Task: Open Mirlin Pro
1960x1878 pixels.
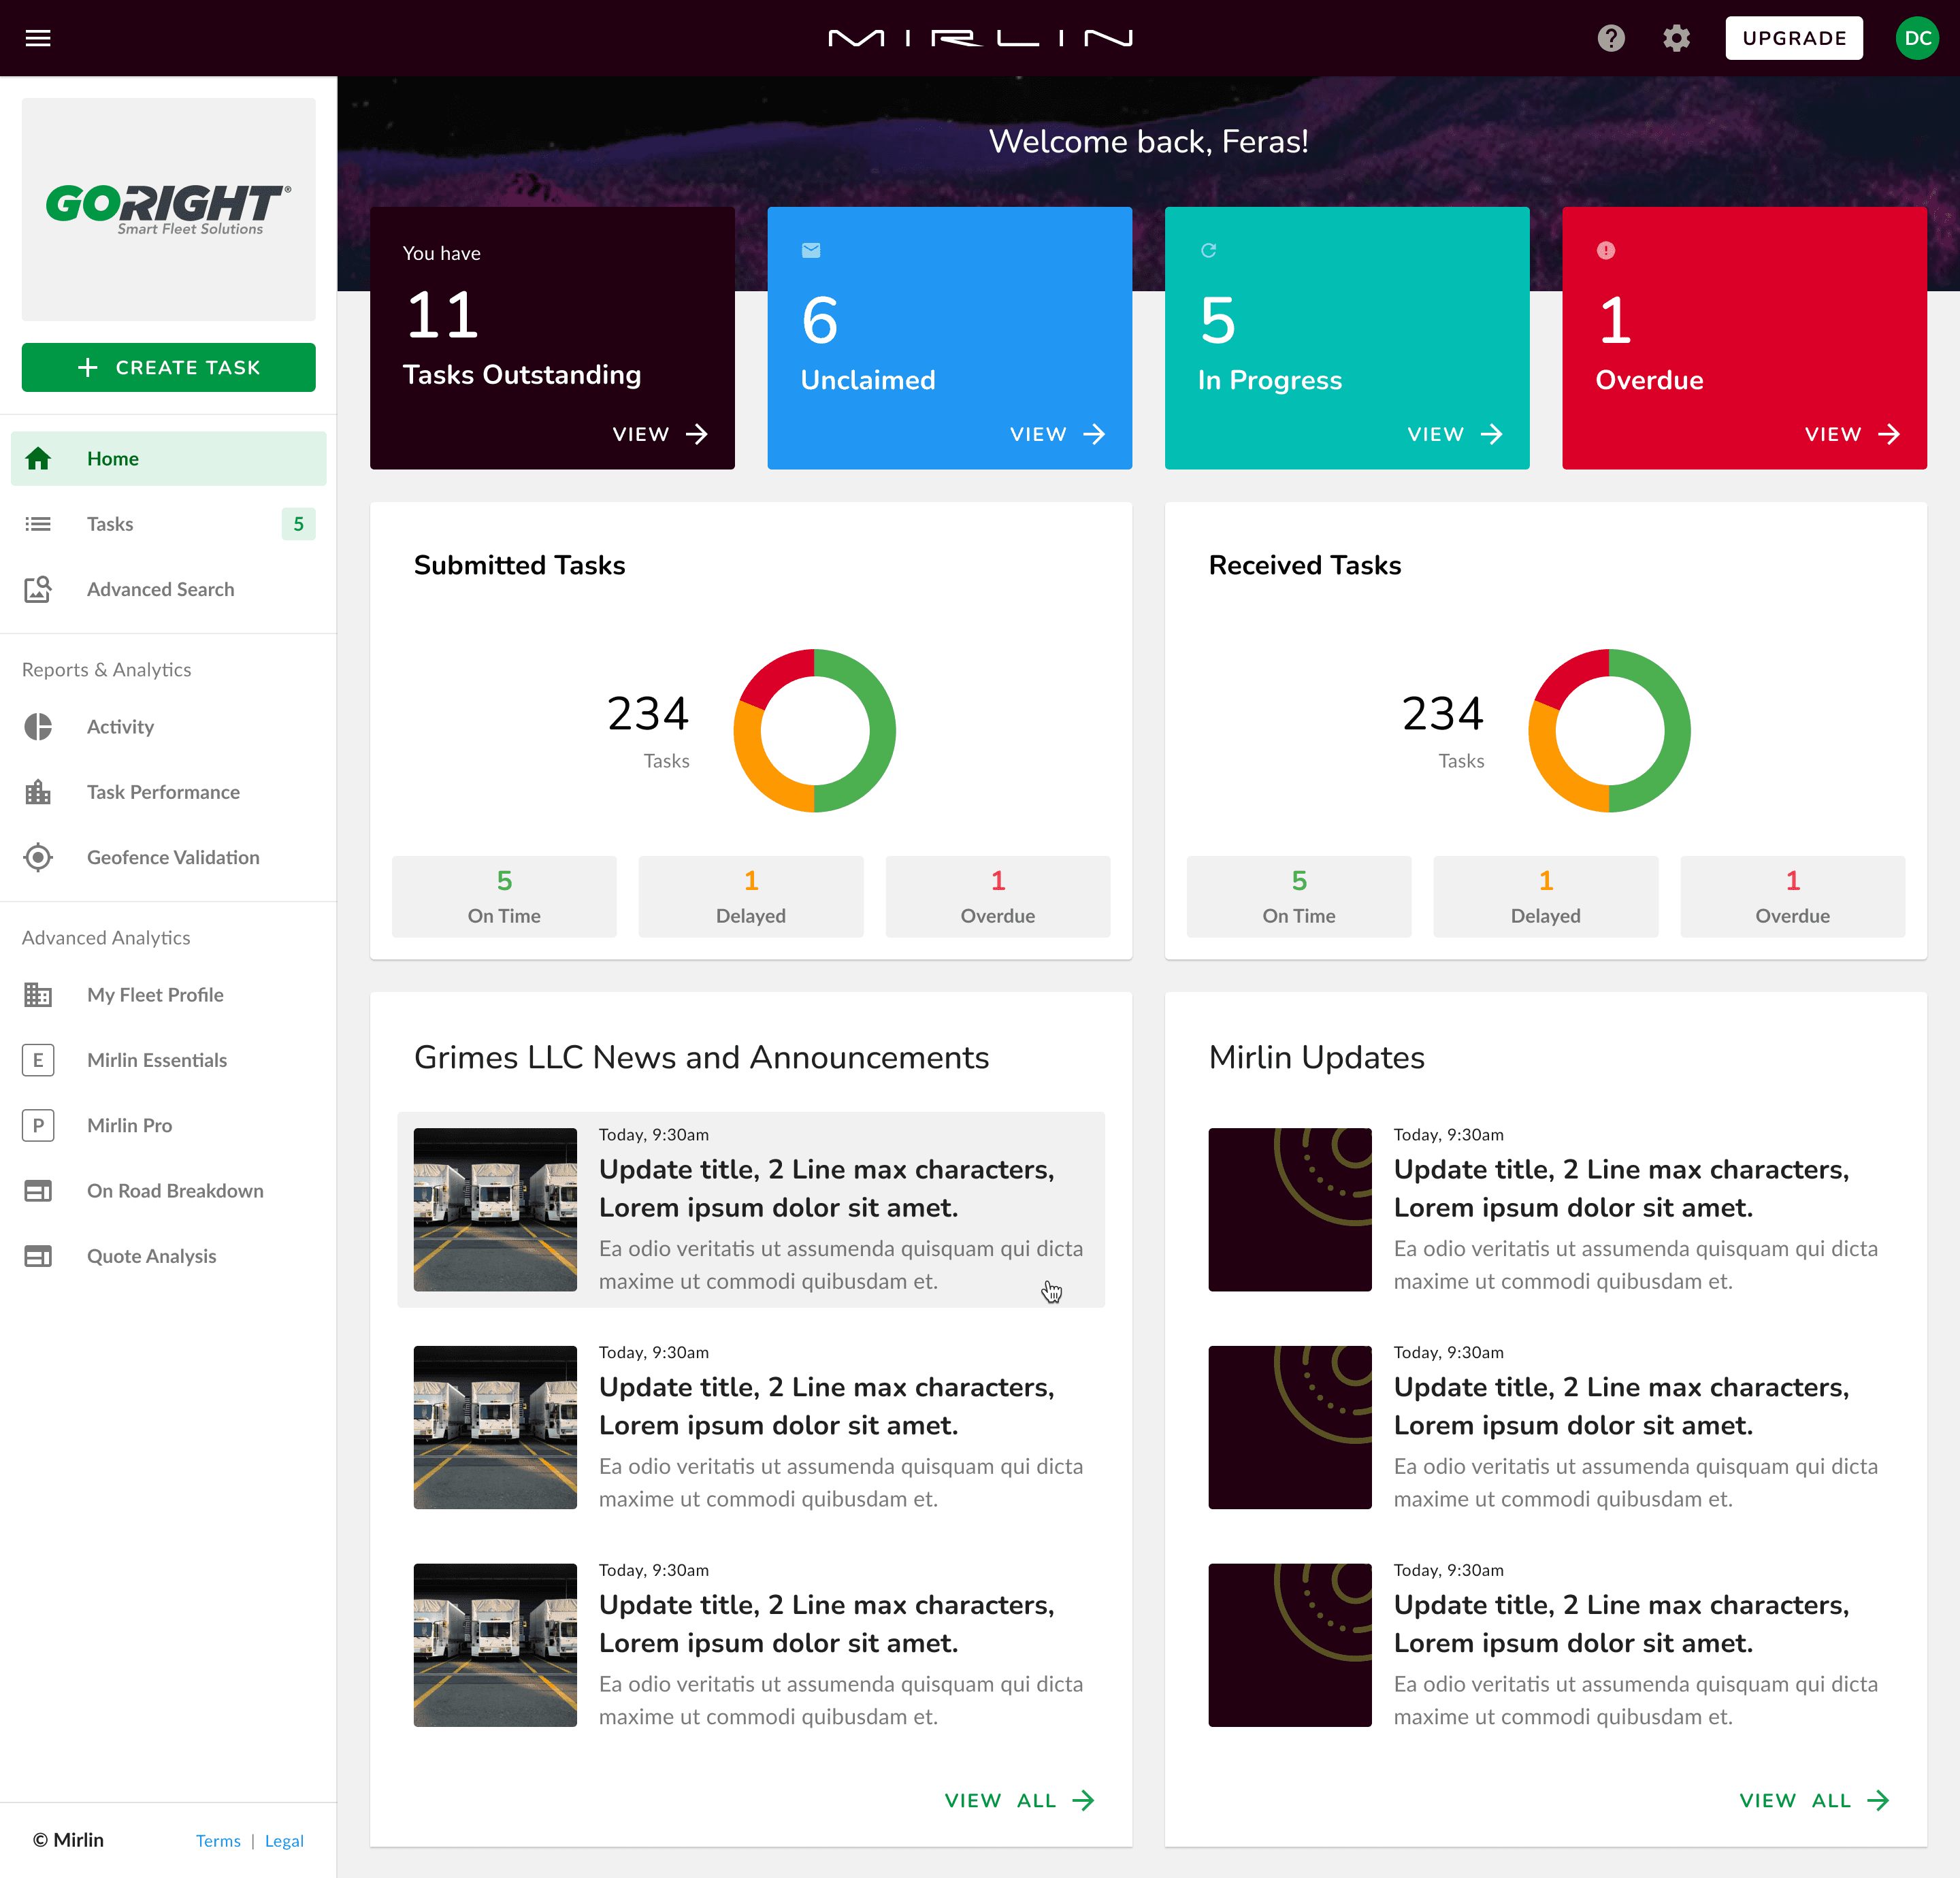Action: pos(169,1125)
